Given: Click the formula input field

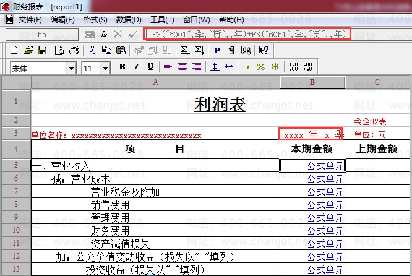Looking at the screenshot, I should click(x=246, y=34).
